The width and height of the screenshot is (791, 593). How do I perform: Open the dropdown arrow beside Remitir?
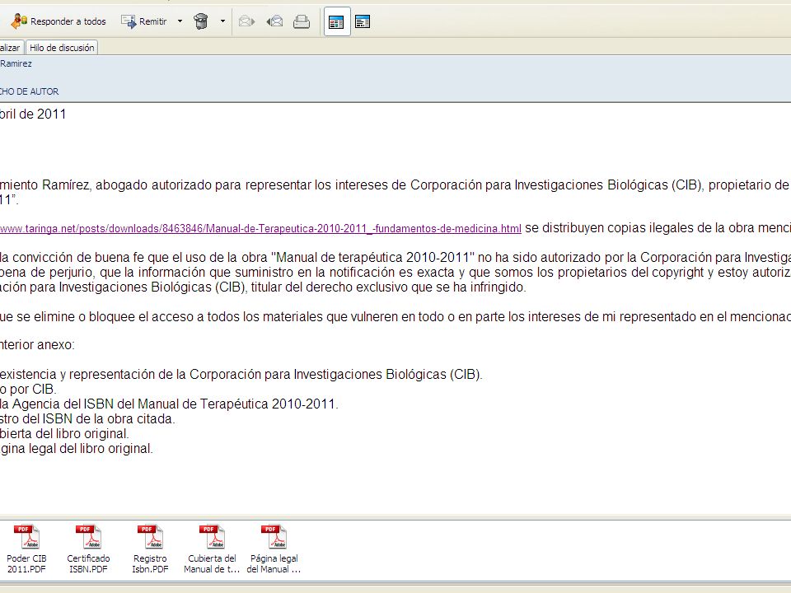(180, 21)
